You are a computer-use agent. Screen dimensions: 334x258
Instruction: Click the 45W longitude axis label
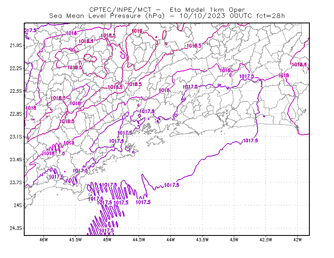click(x=107, y=240)
